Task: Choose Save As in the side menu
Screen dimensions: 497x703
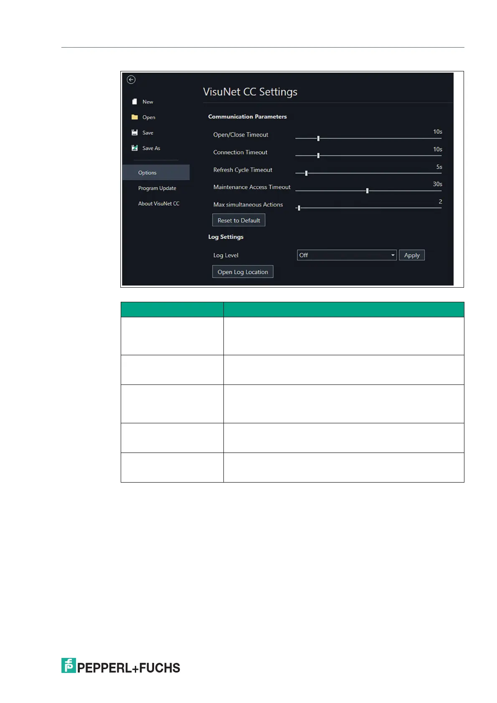Action: (151, 148)
